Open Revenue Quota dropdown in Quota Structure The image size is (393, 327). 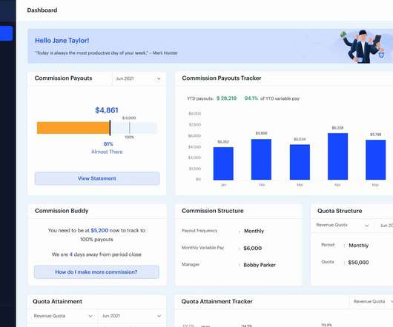click(343, 225)
